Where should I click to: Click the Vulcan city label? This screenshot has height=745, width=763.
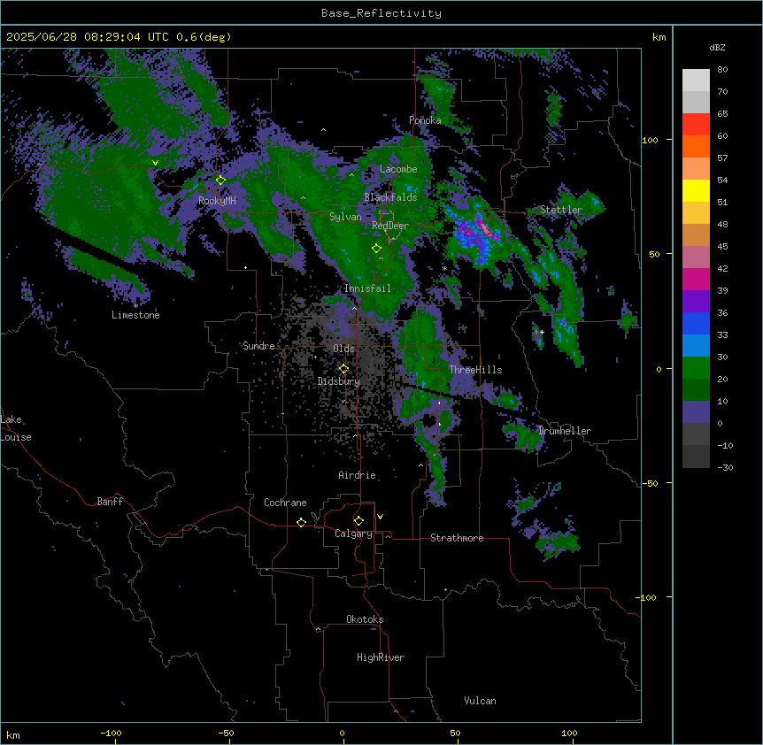tap(481, 701)
